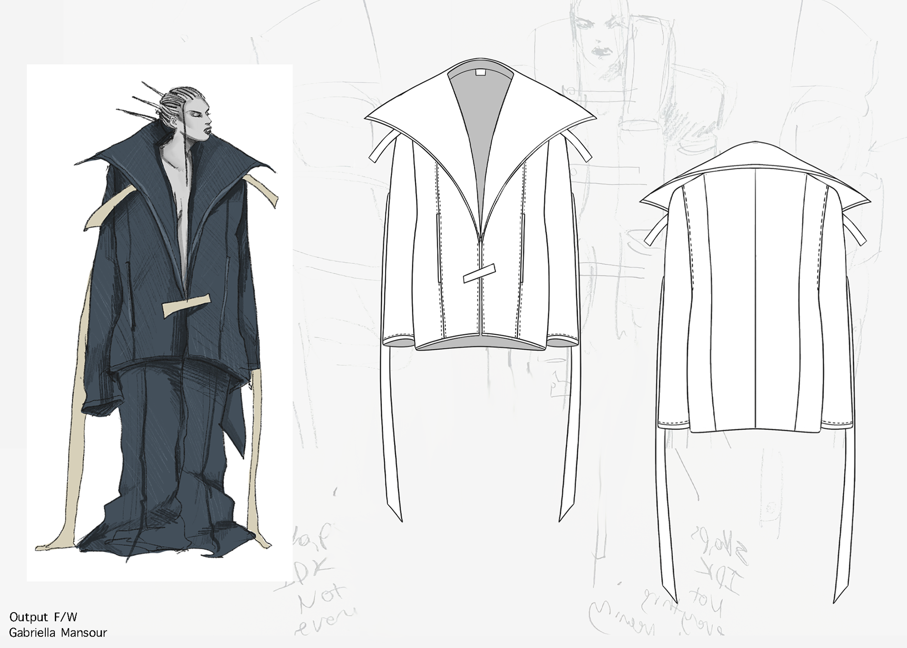Click the 'Output F/W' text label
The image size is (907, 648).
(x=43, y=617)
